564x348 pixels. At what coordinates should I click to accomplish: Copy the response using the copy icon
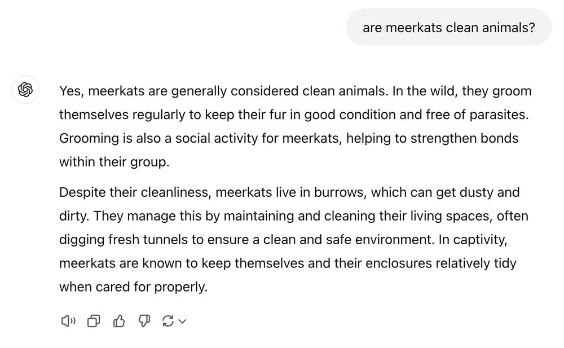pyautogui.click(x=94, y=320)
